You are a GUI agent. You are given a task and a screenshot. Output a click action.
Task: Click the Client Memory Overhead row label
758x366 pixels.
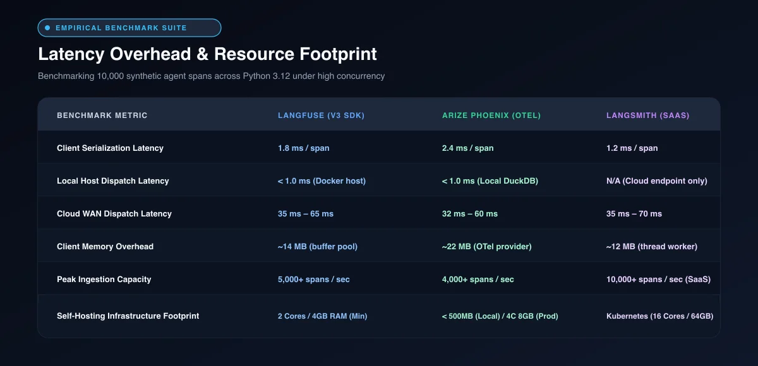coord(105,247)
